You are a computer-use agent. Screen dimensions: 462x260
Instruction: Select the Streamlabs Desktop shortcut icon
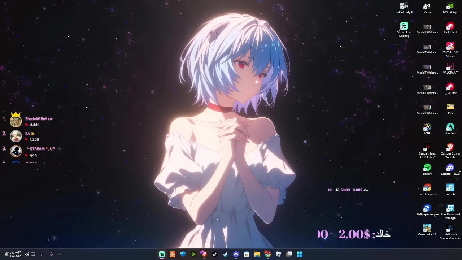pos(404,30)
